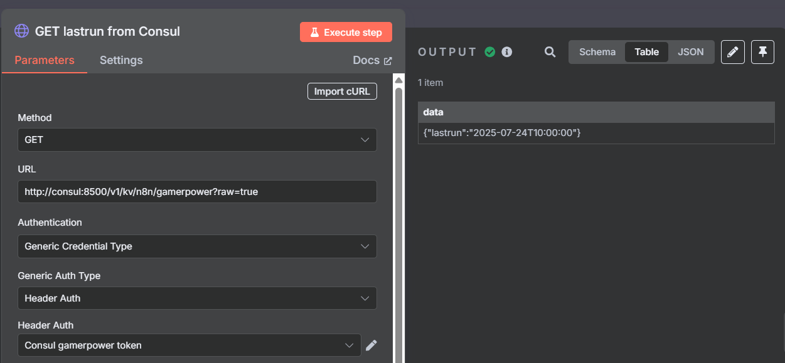Switch output view to JSON
Screen dimensions: 785x363
pos(690,52)
